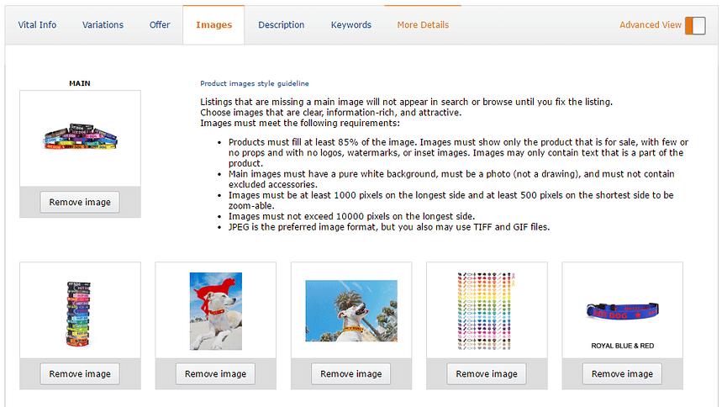Image resolution: width=727 pixels, height=407 pixels.
Task: Remove the dog with red cape image
Action: click(216, 374)
